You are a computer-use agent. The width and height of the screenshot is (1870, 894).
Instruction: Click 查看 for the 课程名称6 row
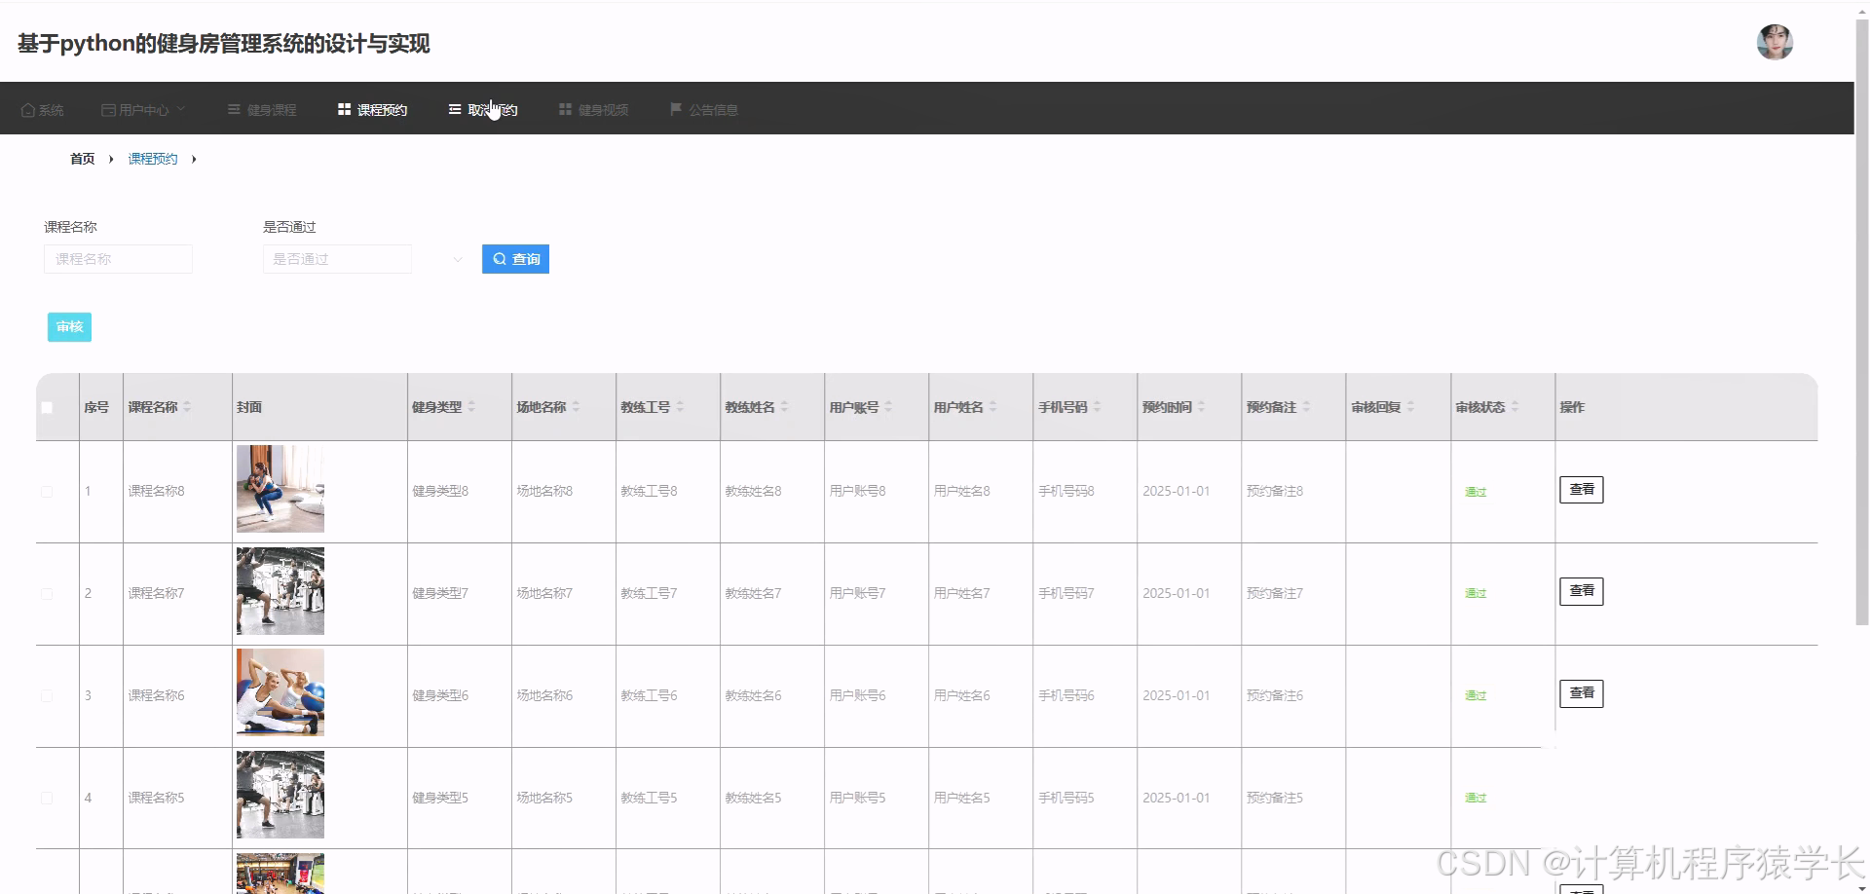click(x=1582, y=693)
